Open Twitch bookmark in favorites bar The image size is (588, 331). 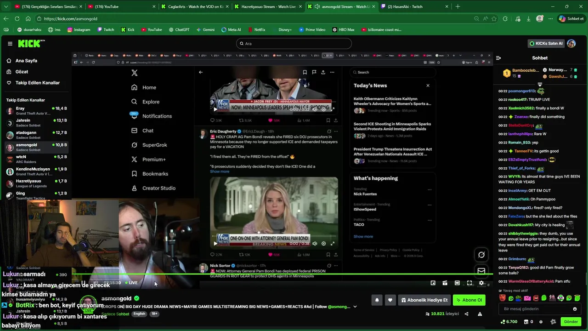[x=105, y=29]
